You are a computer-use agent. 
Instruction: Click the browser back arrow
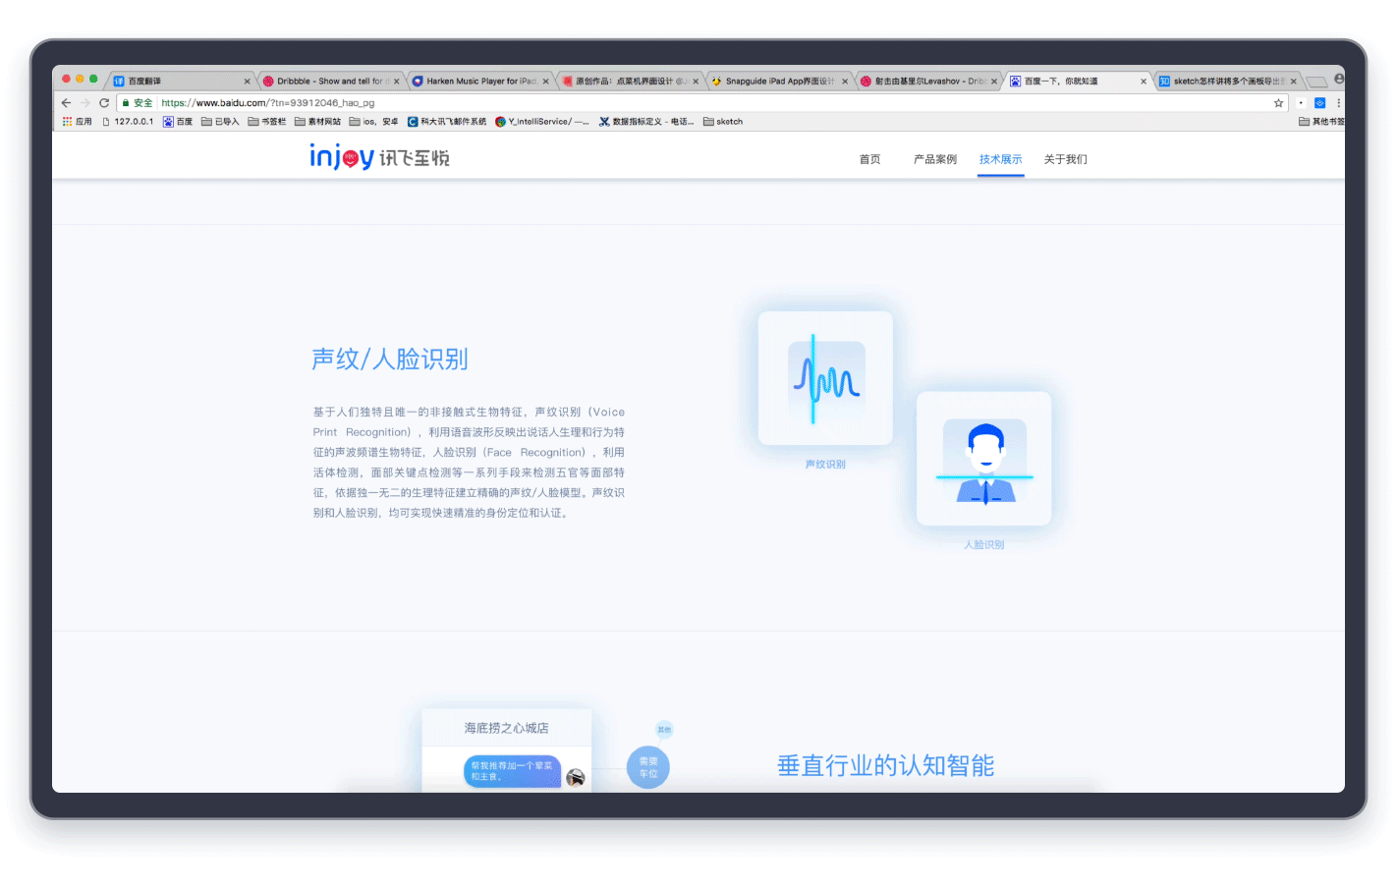[66, 103]
